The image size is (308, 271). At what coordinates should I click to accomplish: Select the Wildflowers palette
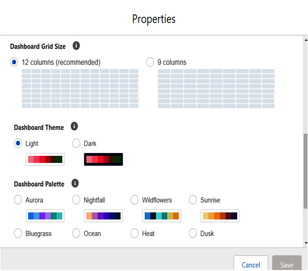tap(134, 200)
